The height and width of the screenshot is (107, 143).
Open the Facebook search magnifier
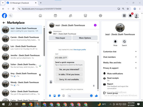pos(11,16)
